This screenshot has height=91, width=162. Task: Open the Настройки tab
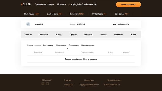(x=118, y=35)
